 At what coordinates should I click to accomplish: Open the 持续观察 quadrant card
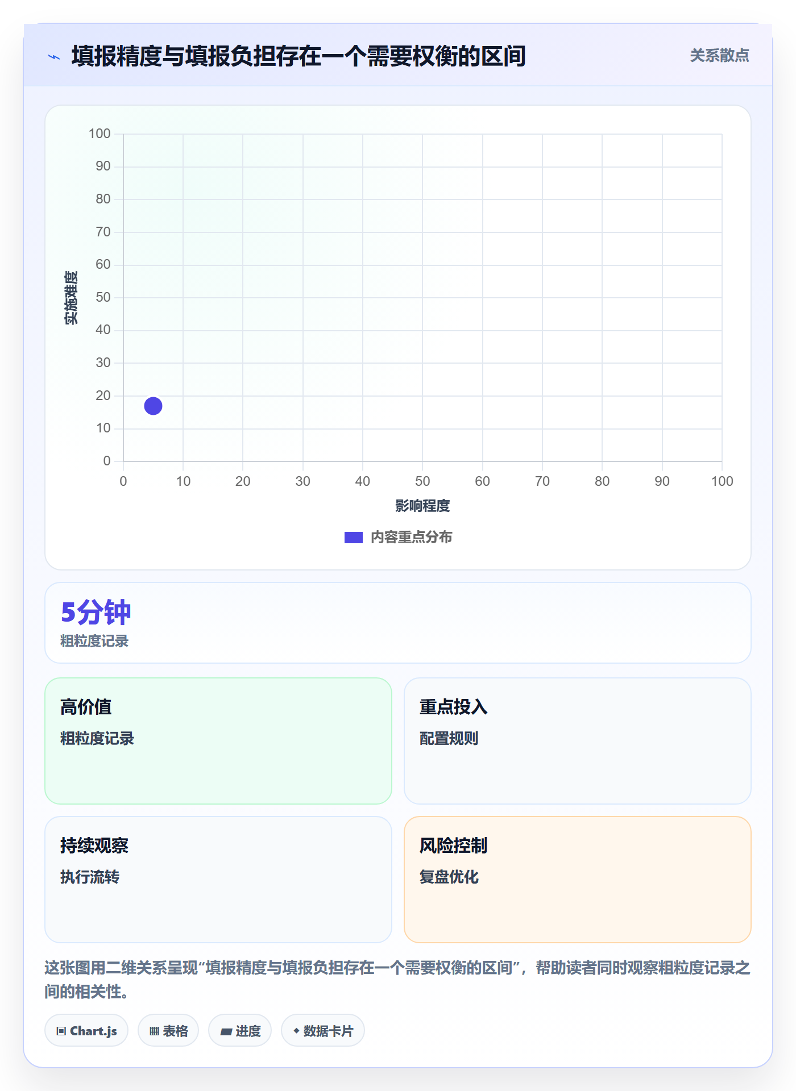[x=218, y=879]
